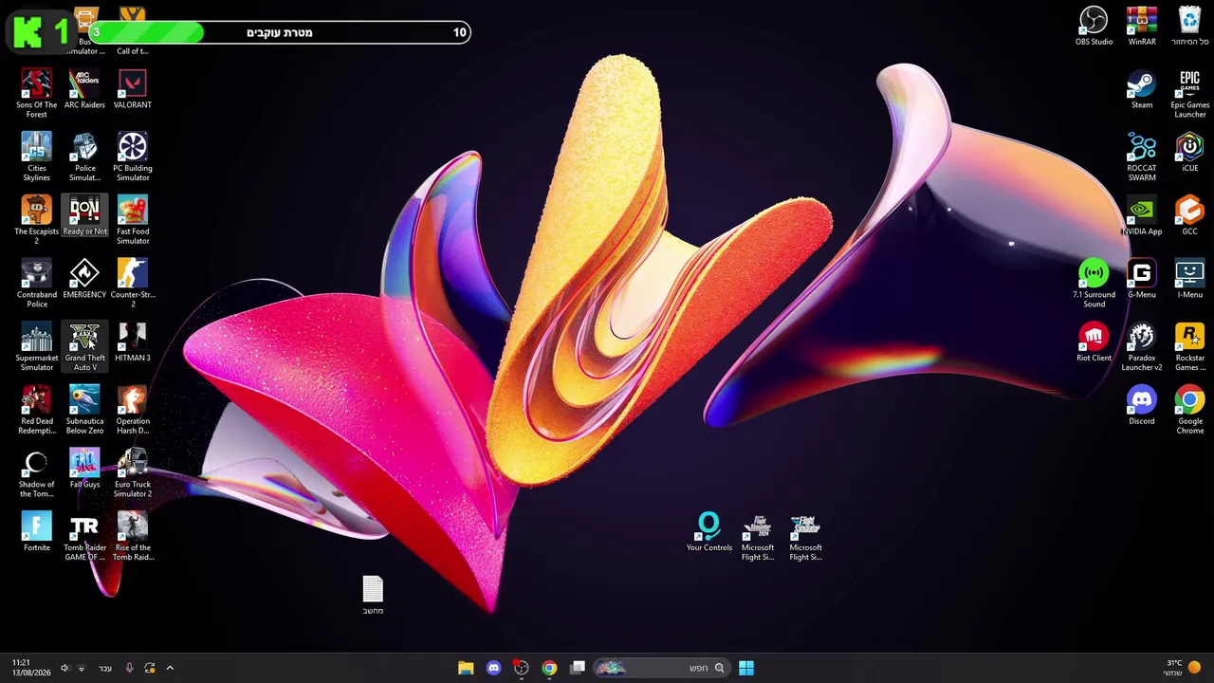
Task: Click the taskbar search box חפש
Action: [661, 668]
